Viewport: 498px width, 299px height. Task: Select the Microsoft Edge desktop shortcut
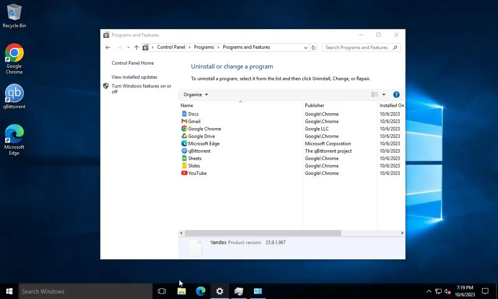tap(14, 140)
